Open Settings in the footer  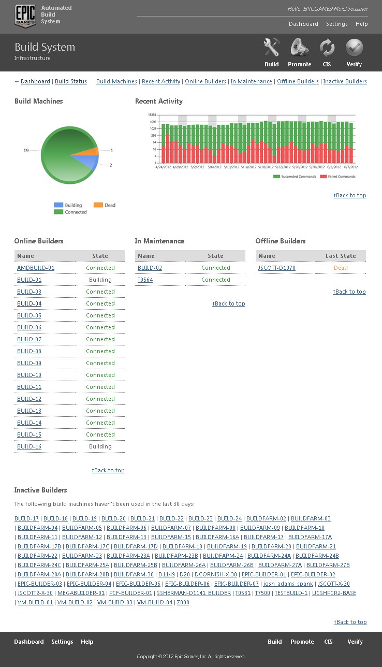[x=62, y=642]
